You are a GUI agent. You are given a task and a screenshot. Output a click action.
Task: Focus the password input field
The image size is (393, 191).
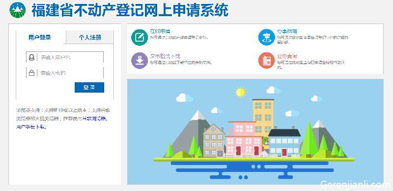click(x=65, y=73)
